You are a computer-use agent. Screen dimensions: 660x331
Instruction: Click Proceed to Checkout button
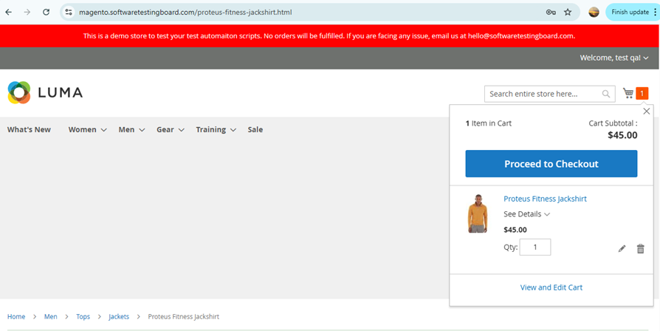pyautogui.click(x=551, y=164)
